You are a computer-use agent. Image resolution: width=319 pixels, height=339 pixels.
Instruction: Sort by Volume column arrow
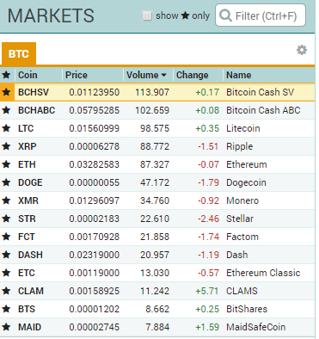(x=163, y=75)
